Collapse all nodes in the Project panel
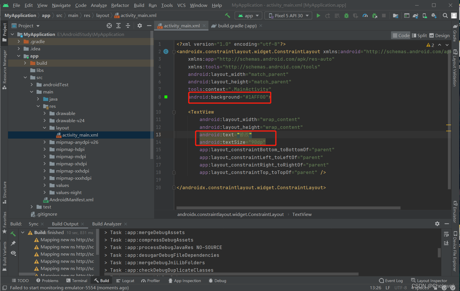460x291 pixels. coord(128,26)
